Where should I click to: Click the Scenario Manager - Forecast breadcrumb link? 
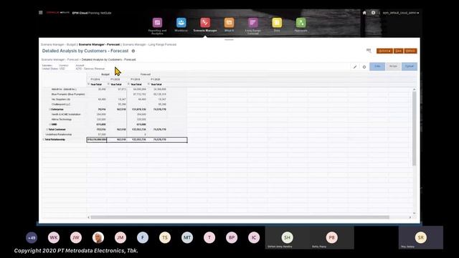click(60, 59)
